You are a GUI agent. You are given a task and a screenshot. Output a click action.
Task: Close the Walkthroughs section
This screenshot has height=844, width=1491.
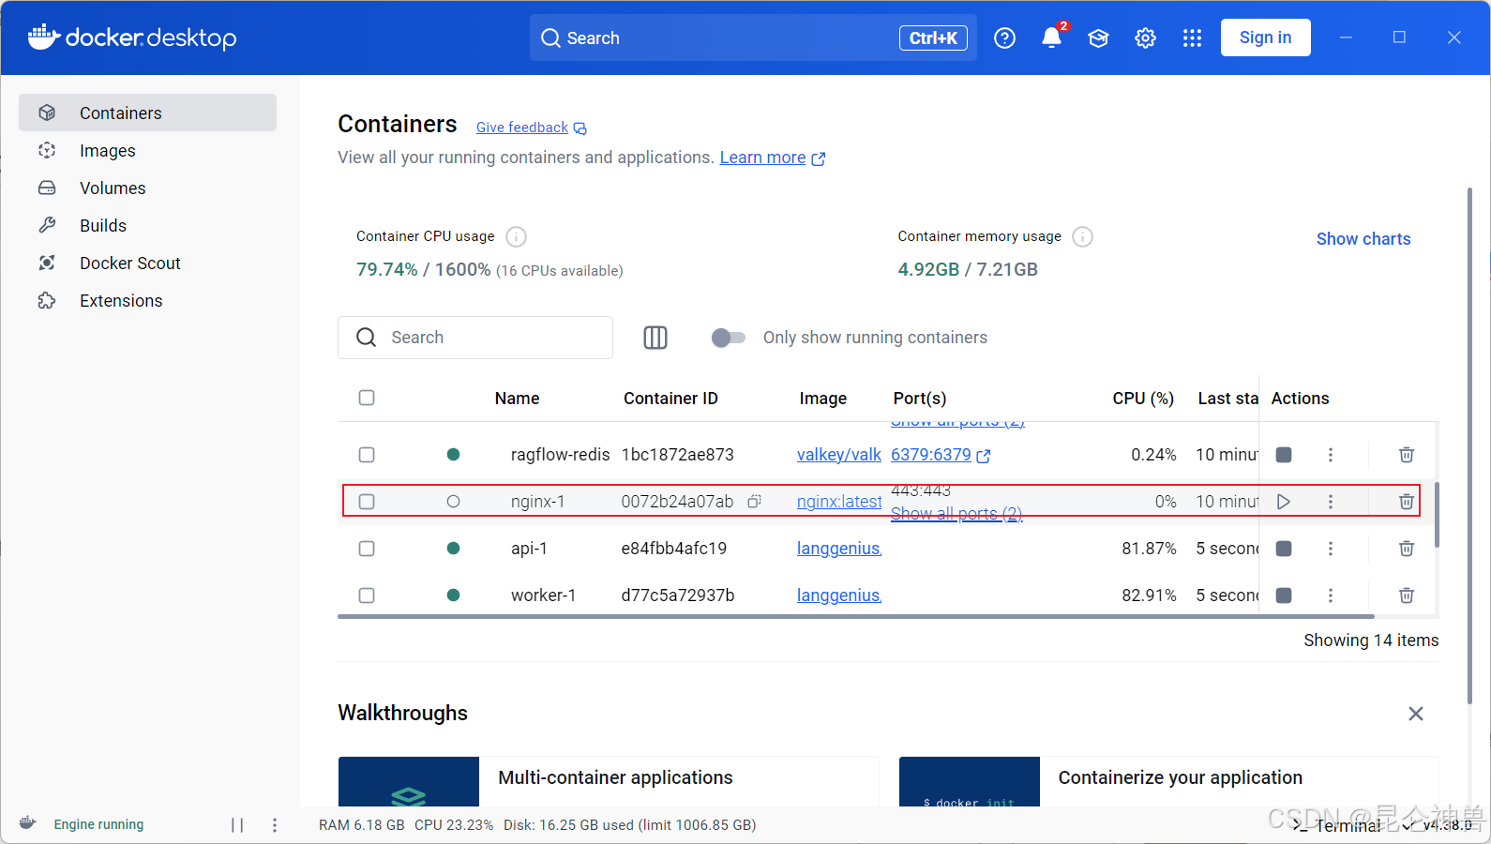1416,714
